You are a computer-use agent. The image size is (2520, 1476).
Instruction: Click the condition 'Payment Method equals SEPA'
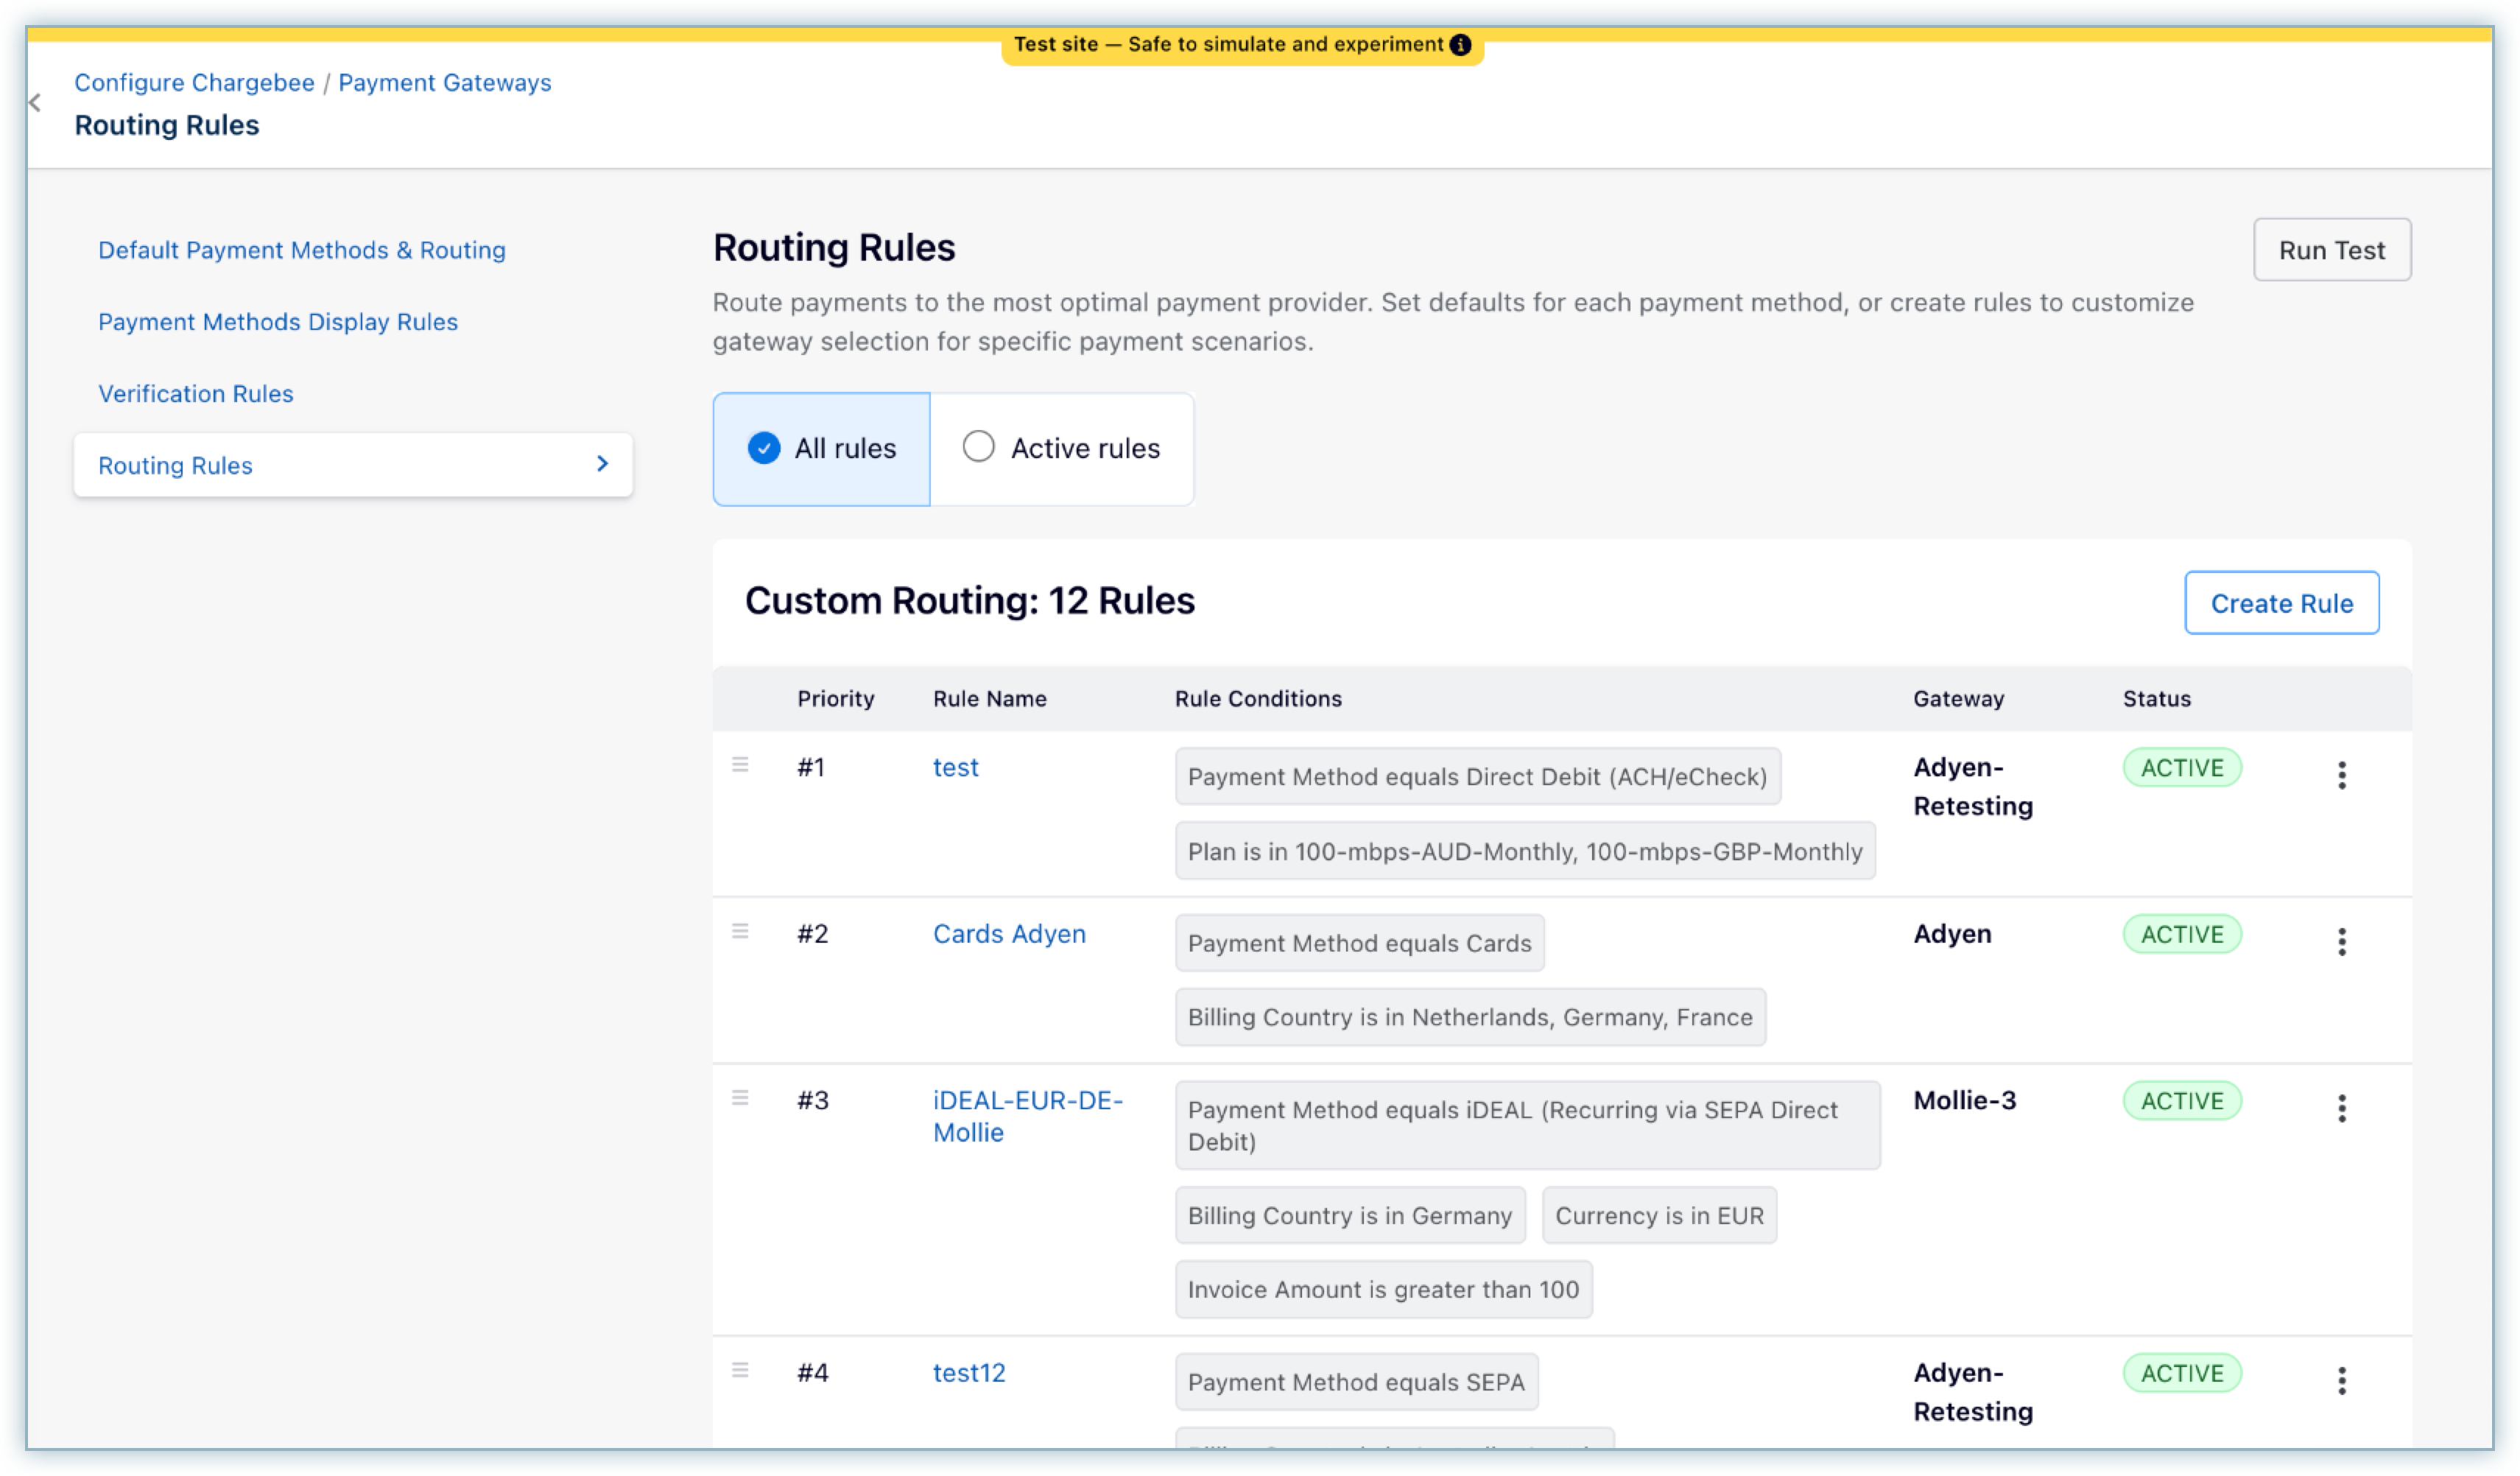(x=1357, y=1383)
